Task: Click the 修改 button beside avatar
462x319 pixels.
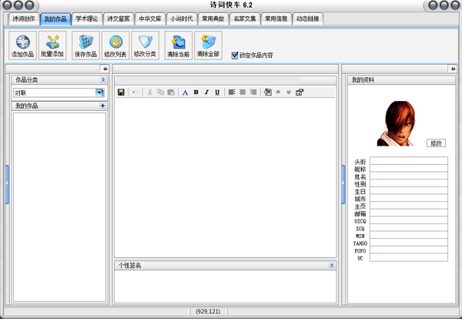Action: pyautogui.click(x=437, y=143)
